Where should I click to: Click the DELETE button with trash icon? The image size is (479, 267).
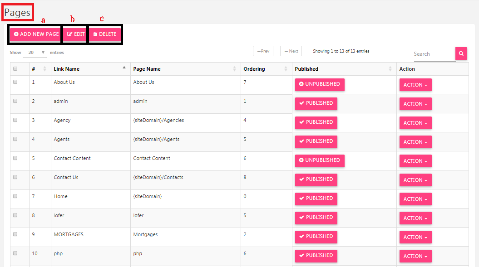click(105, 34)
